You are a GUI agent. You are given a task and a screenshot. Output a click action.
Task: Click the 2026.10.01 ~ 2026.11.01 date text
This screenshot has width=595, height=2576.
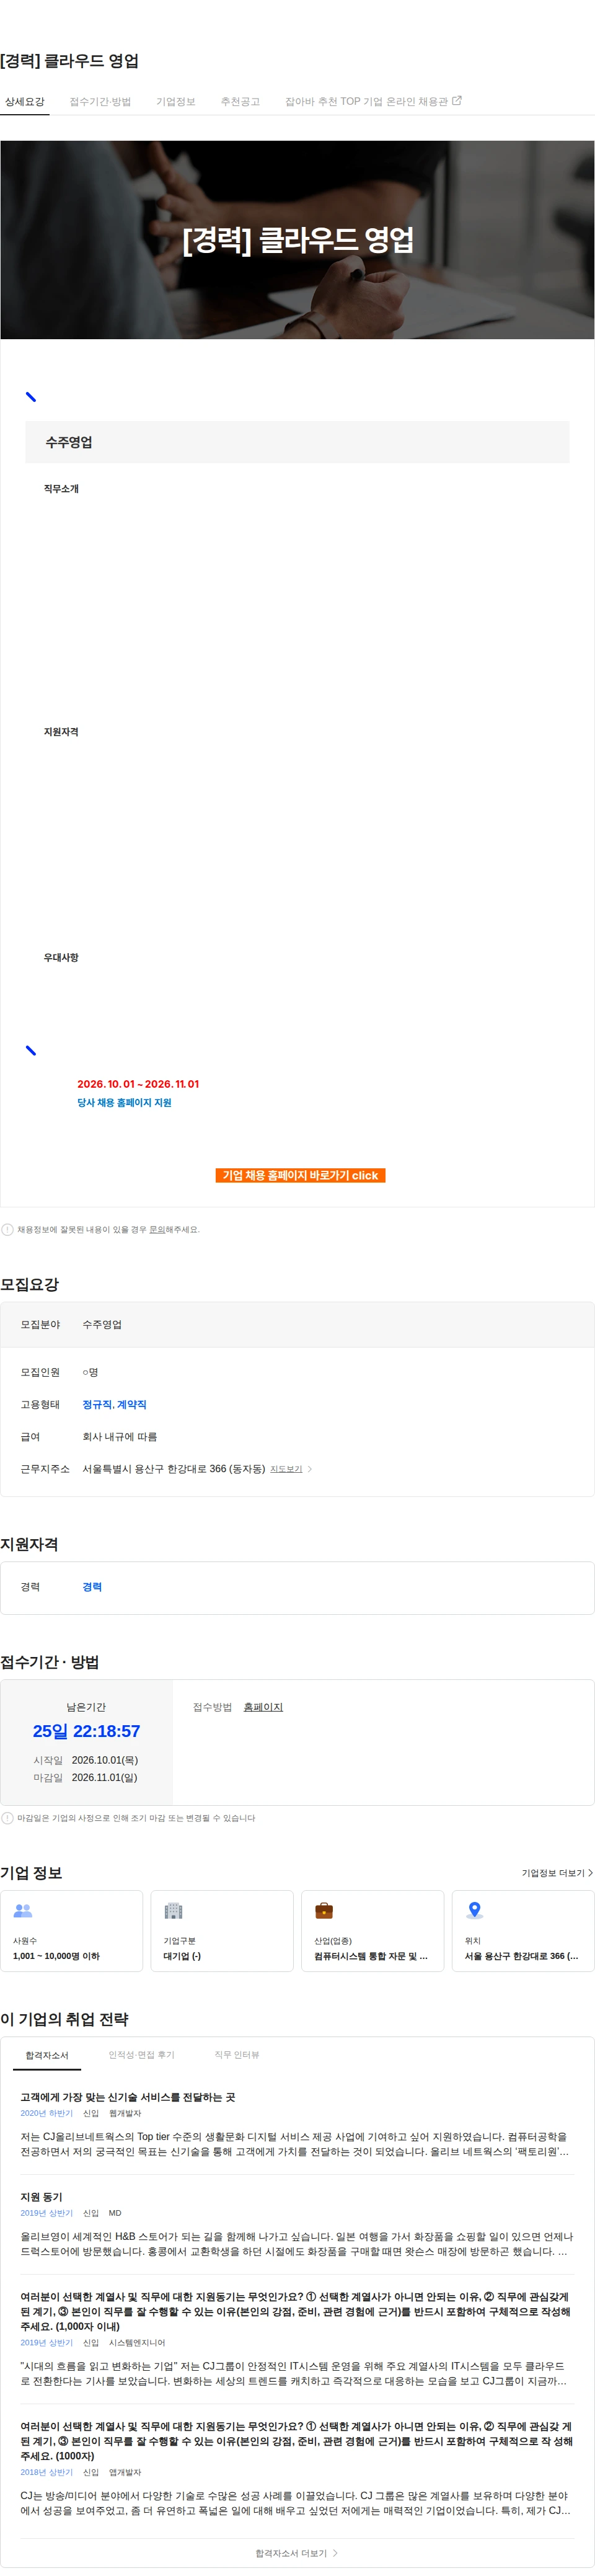138,1083
